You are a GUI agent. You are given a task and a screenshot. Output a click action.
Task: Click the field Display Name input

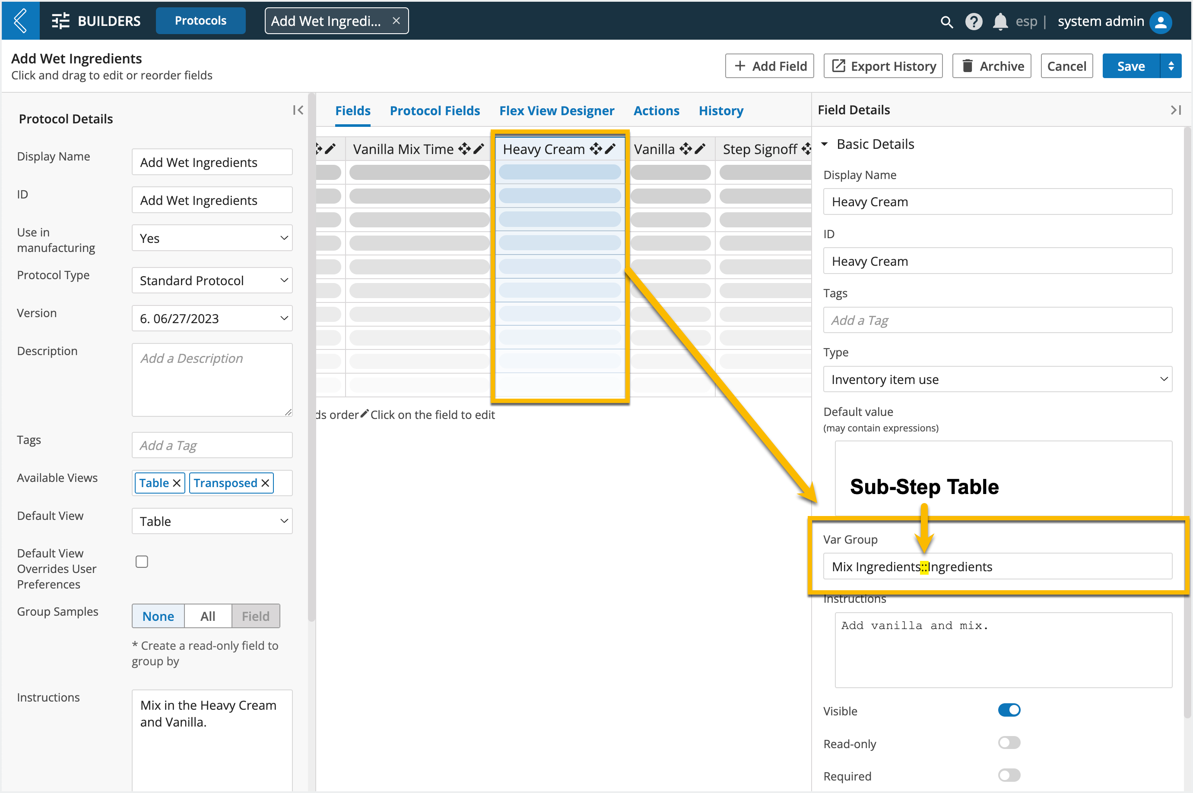[997, 201]
